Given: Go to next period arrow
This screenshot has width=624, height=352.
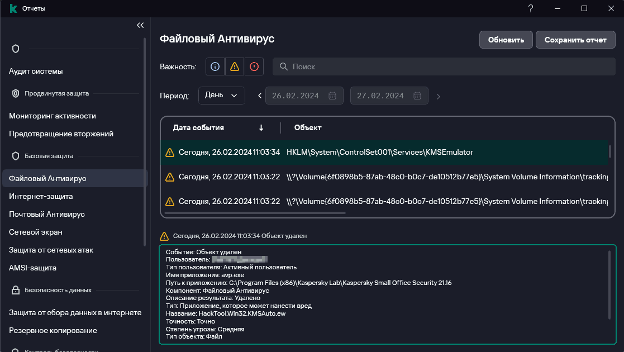Looking at the screenshot, I should [439, 96].
